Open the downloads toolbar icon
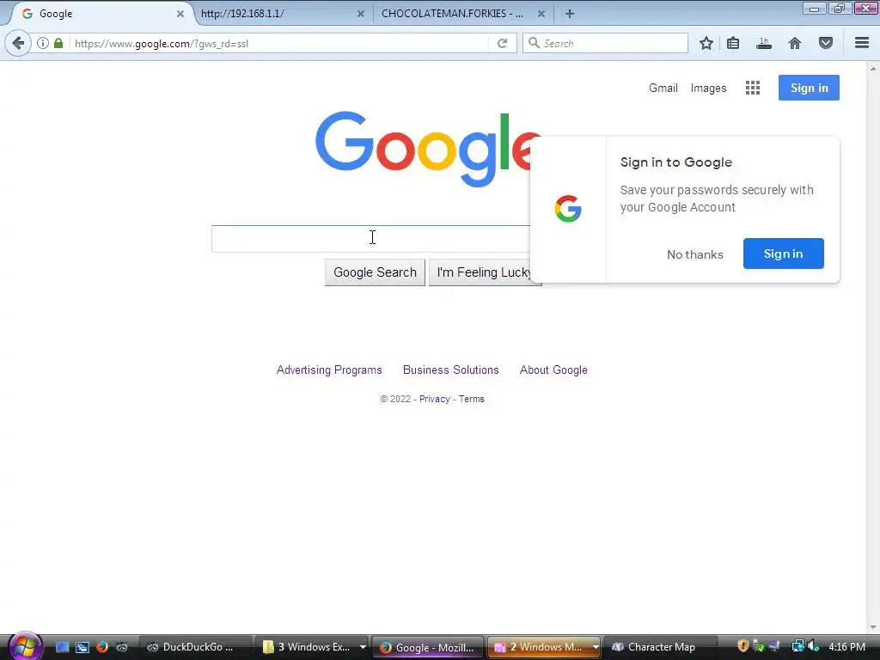The image size is (880, 660). click(764, 43)
